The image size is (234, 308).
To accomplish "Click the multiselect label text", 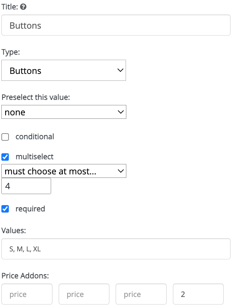I will (35, 157).
